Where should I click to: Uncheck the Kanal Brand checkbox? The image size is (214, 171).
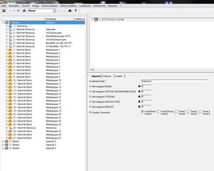coord(143,111)
